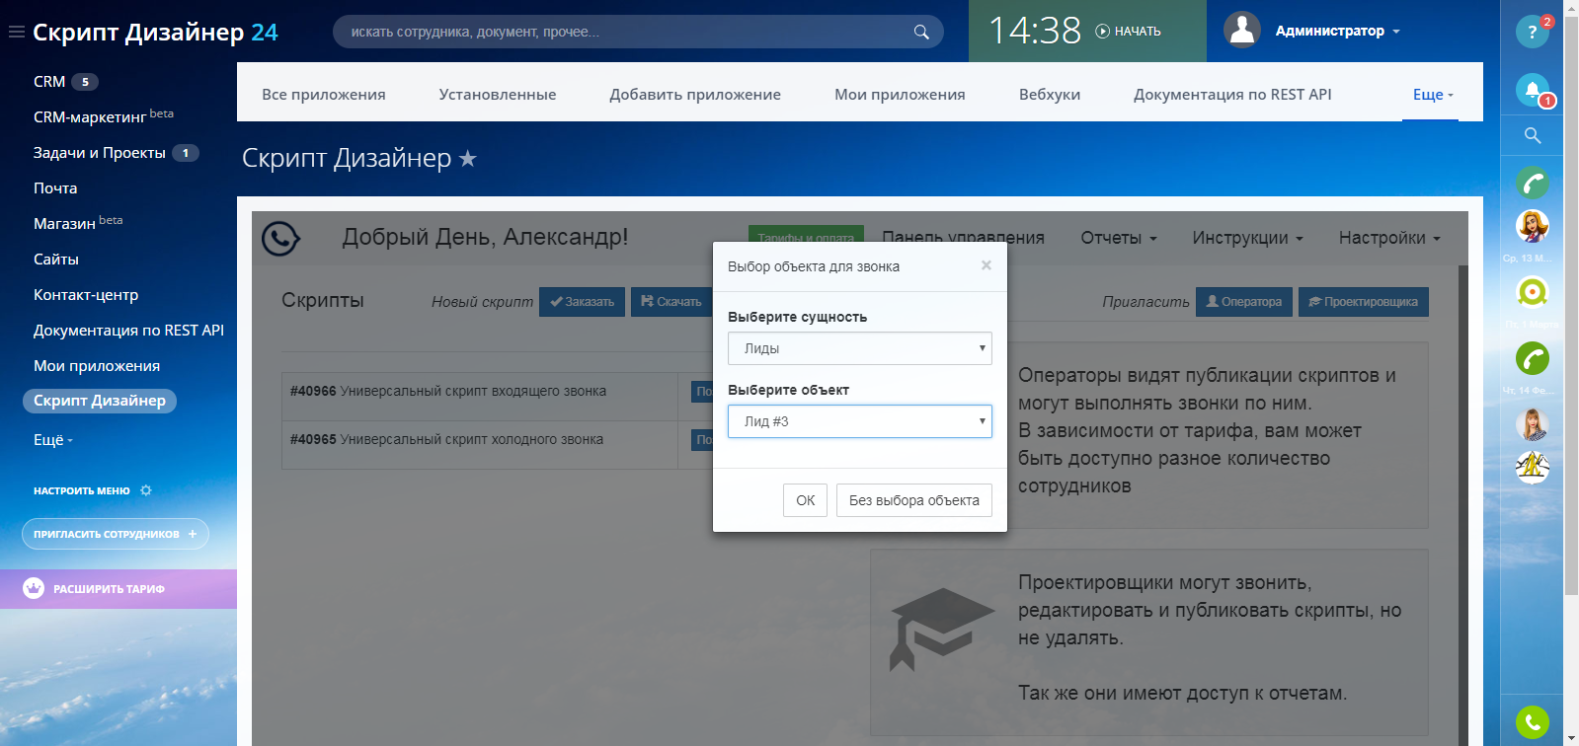Click the right sidebar search icon
The height and width of the screenshot is (746, 1579).
pyautogui.click(x=1532, y=135)
